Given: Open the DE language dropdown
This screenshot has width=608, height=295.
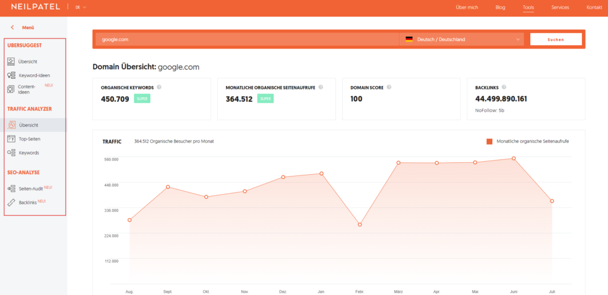Looking at the screenshot, I should [x=81, y=7].
